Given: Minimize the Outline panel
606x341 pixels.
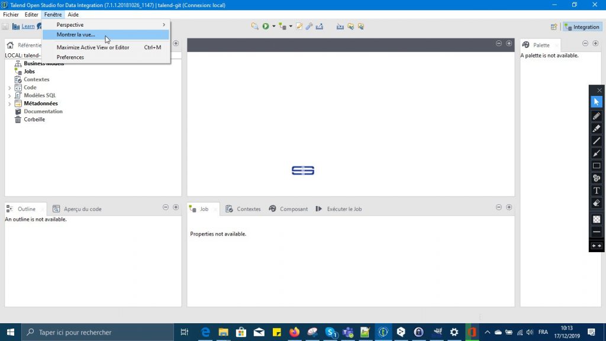Looking at the screenshot, I should pyautogui.click(x=166, y=207).
